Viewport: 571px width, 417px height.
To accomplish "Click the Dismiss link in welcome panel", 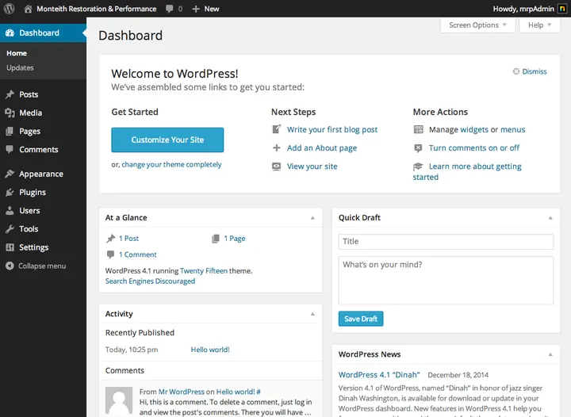I will pos(535,71).
